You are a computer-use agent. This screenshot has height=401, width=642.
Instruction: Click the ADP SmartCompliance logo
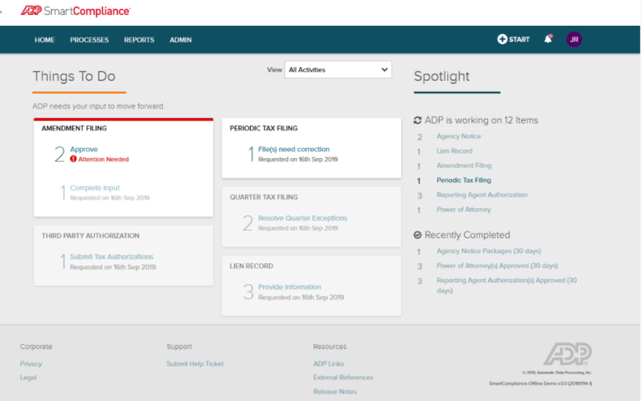click(76, 11)
